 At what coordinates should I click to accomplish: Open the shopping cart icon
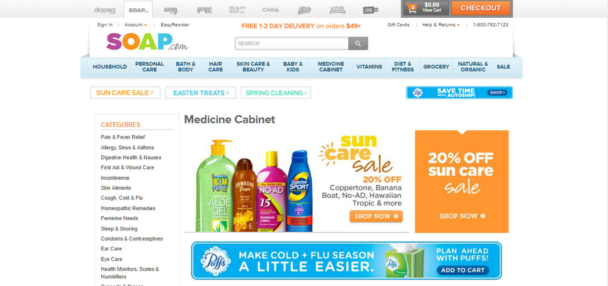coord(412,8)
